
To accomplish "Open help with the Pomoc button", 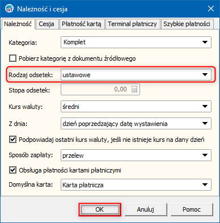I will 192,209.
